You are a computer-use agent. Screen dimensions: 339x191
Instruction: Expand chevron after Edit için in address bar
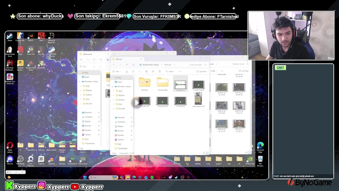(x=174, y=65)
